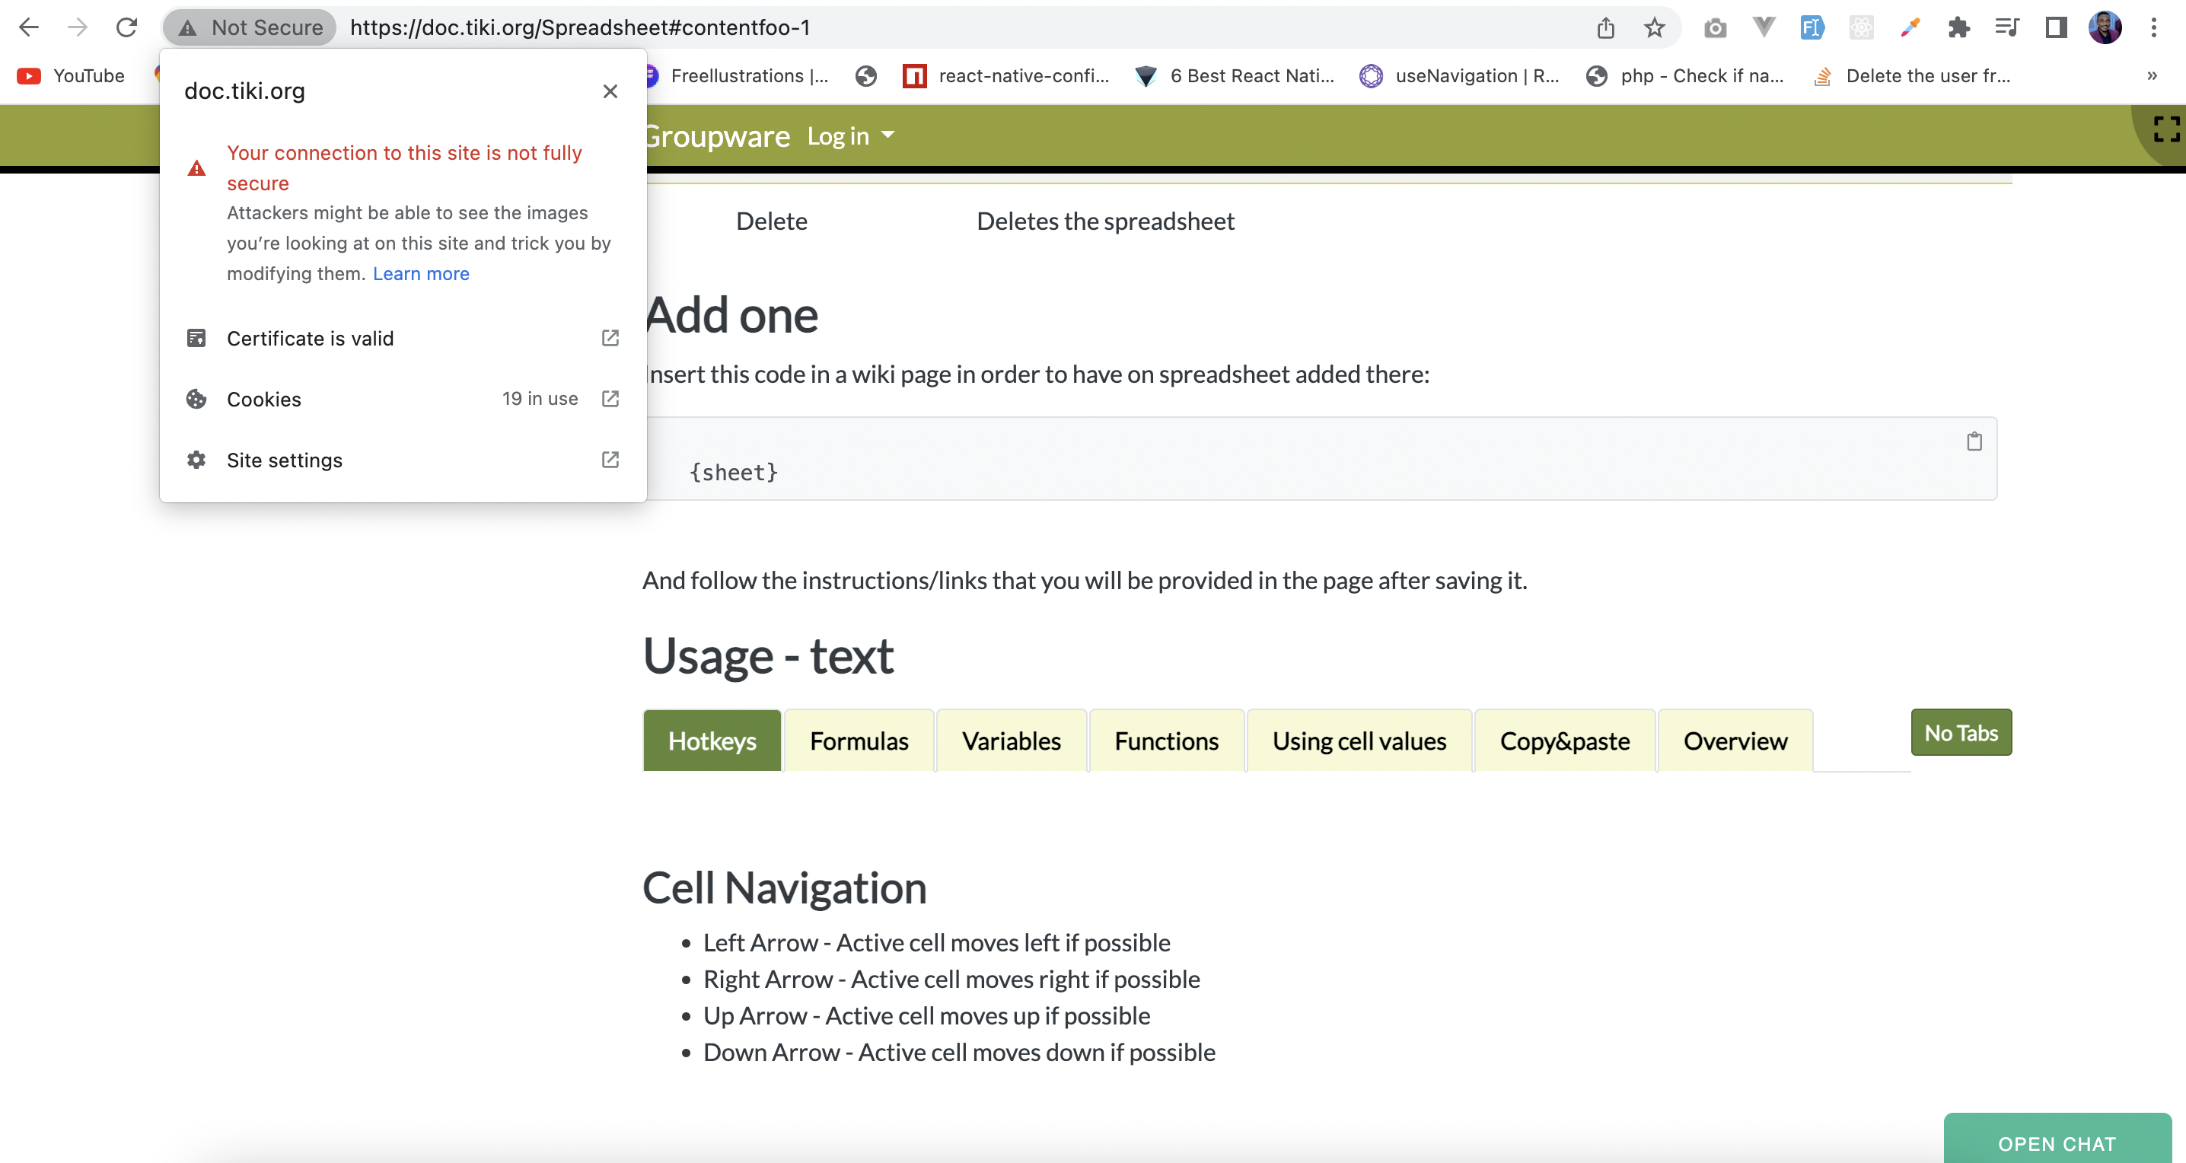Switch to the Formulas tab
The width and height of the screenshot is (2186, 1163).
(x=859, y=741)
